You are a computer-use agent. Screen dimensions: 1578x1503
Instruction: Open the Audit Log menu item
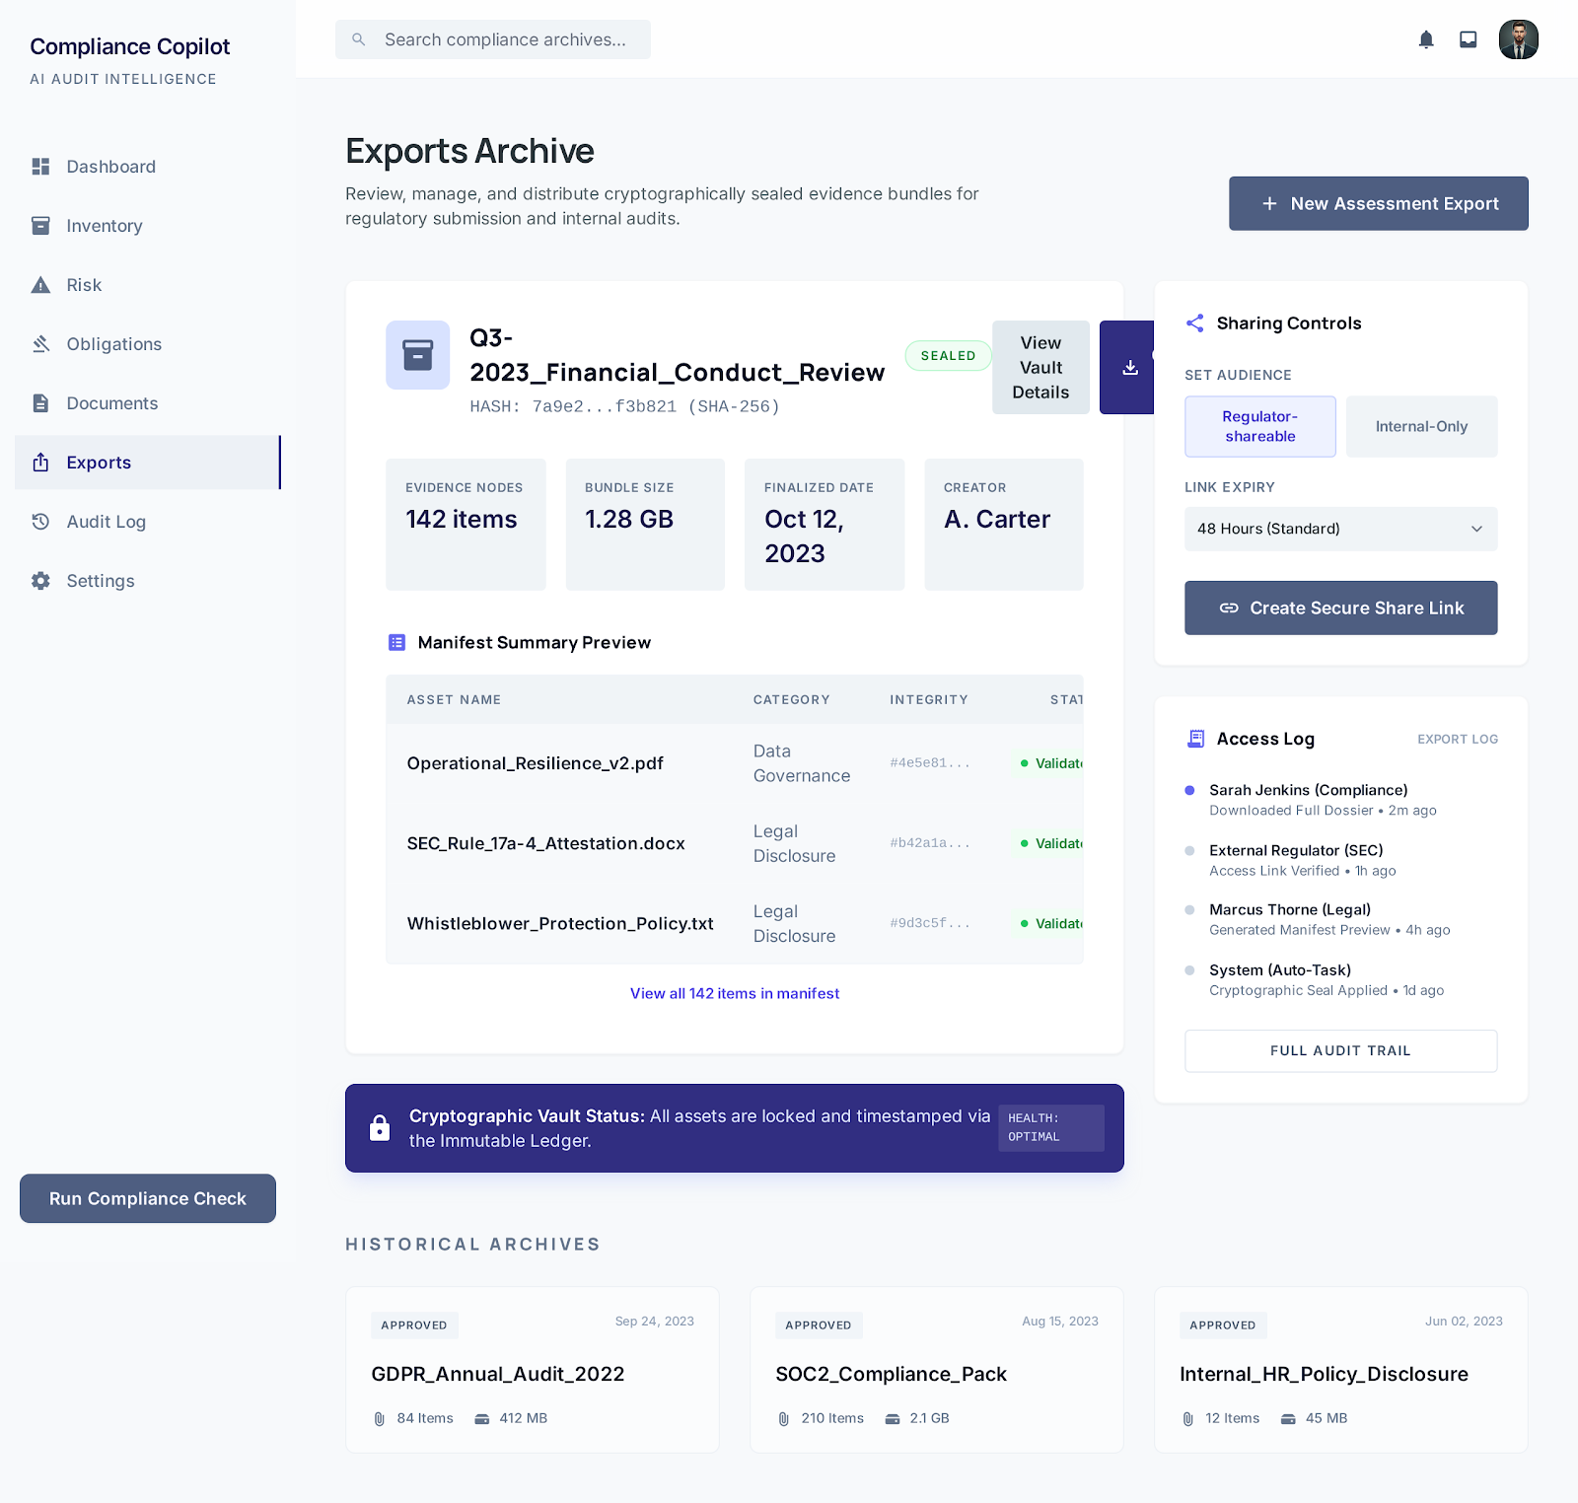click(106, 522)
